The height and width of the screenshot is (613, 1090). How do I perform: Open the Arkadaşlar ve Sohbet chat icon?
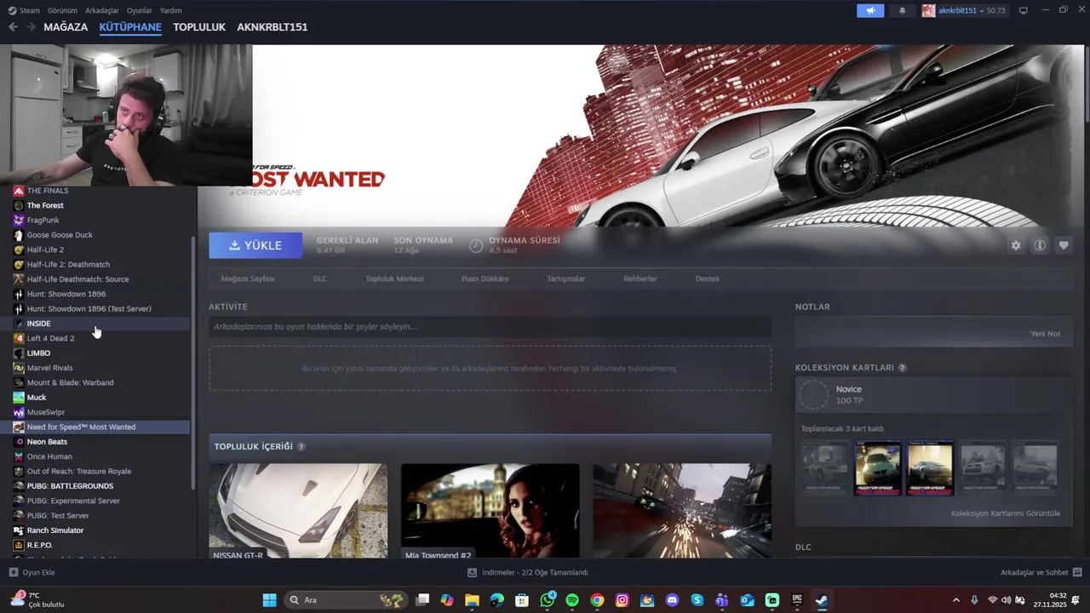[1077, 572]
